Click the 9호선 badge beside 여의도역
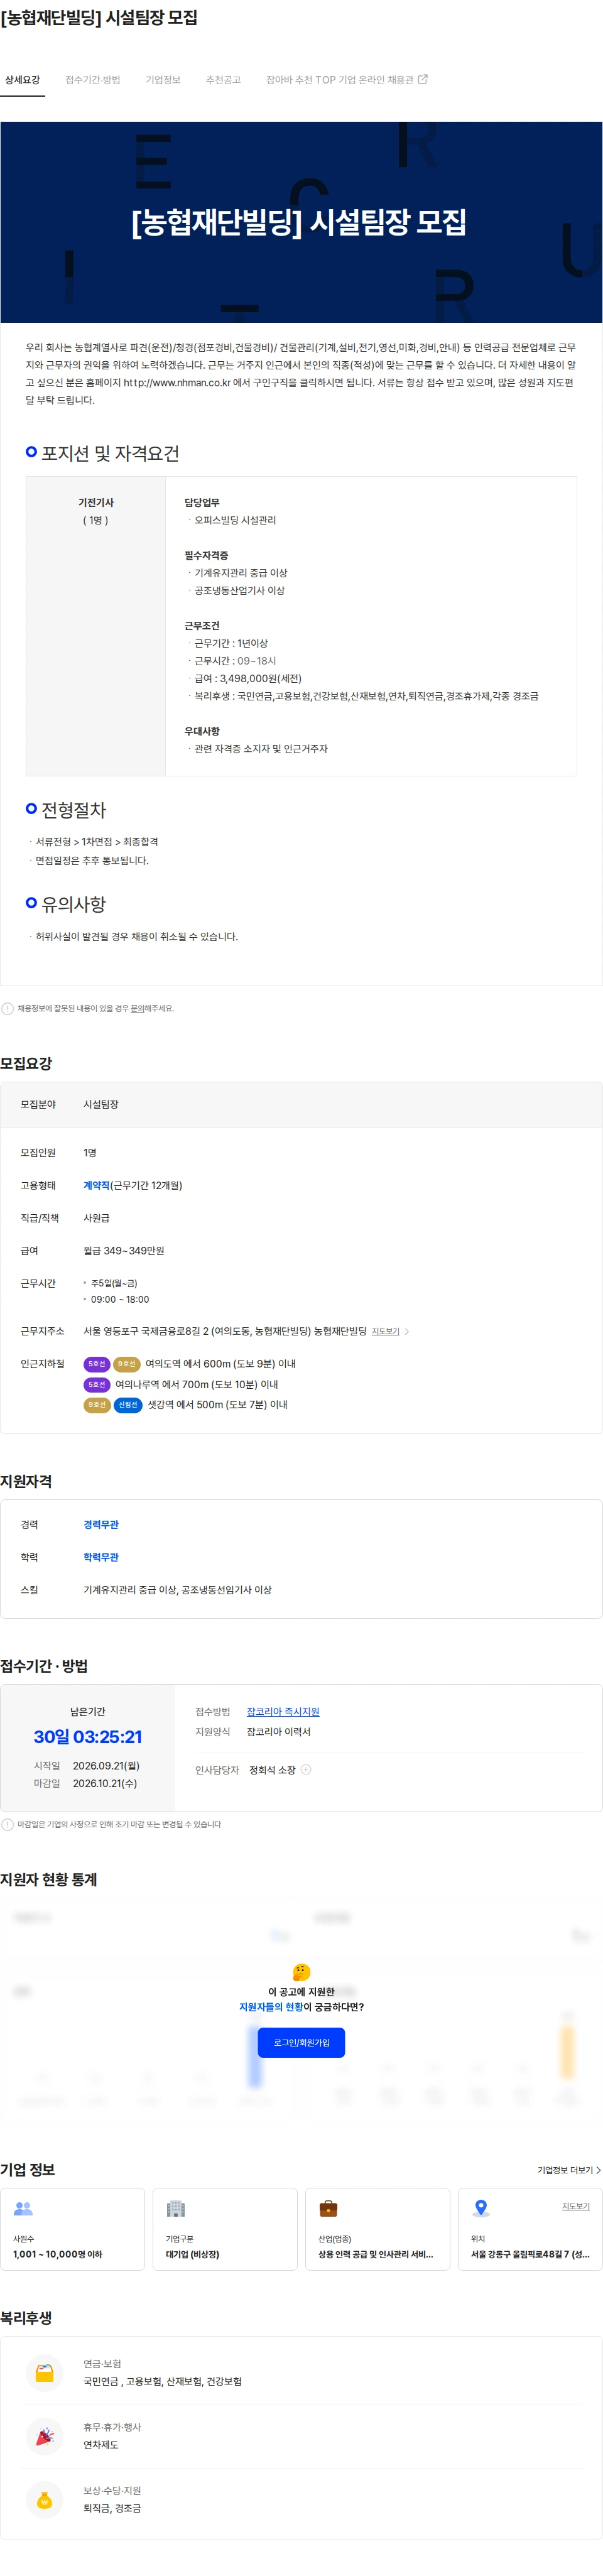The height and width of the screenshot is (2576, 603). point(127,1364)
